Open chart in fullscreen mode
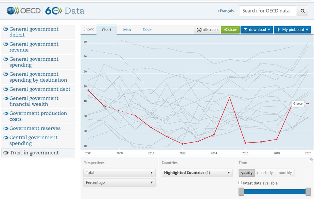This screenshot has width=314, height=199. tap(207, 30)
